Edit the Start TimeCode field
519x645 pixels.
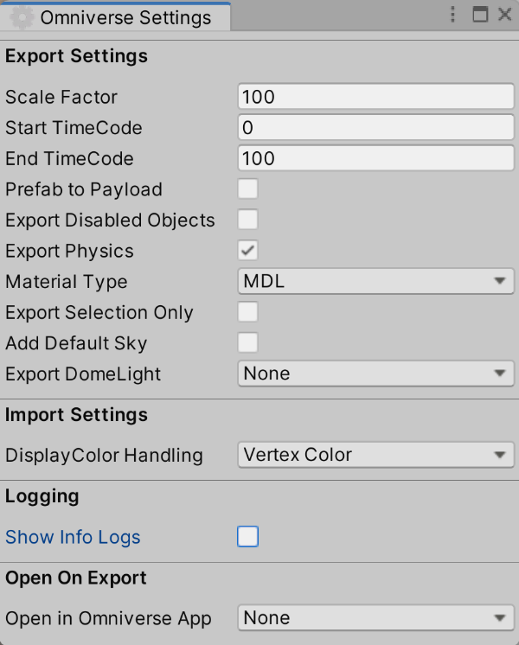tap(375, 127)
